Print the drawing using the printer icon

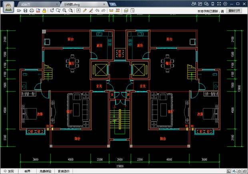[x=32, y=10]
